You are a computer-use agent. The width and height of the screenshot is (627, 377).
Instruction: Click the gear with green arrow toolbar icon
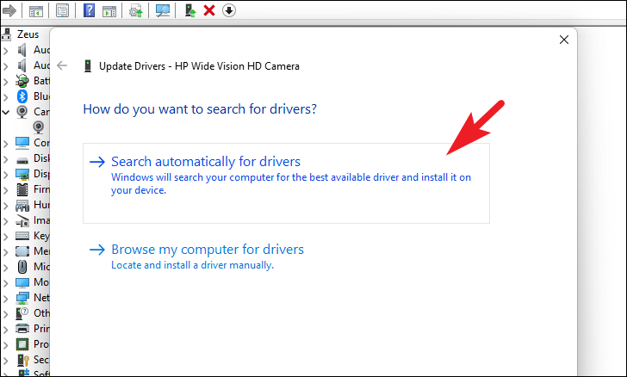(x=135, y=11)
